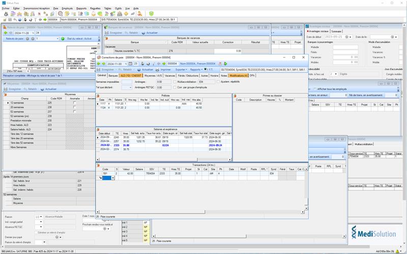Click Actualiser in Corrections de paie
Image resolution: width=407 pixels, height=254 pixels.
pyautogui.click(x=145, y=70)
